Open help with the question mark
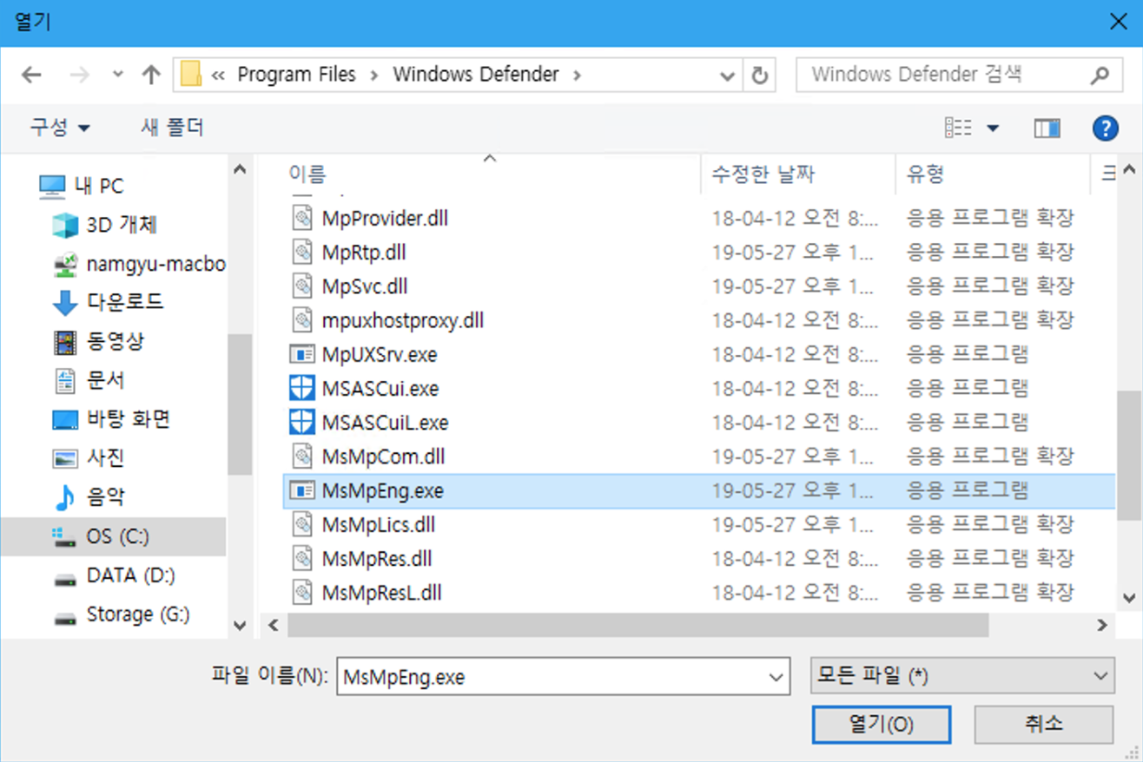1143x762 pixels. (1105, 128)
